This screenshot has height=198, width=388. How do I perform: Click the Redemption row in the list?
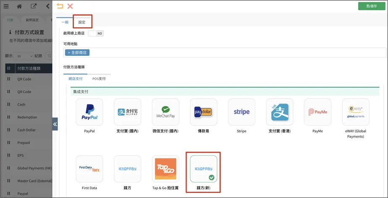(29, 117)
